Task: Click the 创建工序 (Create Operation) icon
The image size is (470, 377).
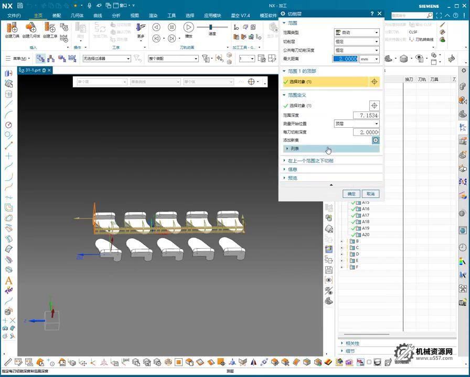Action: (x=50, y=28)
